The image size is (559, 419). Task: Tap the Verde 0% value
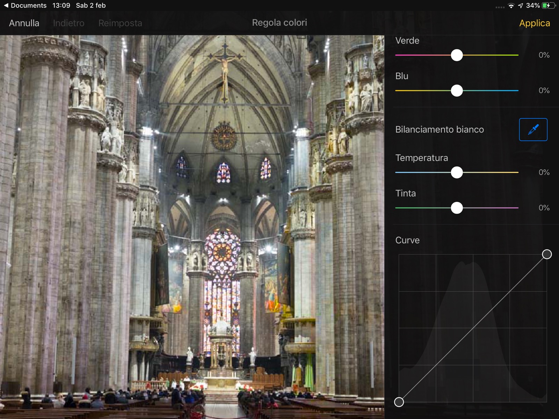tap(544, 55)
